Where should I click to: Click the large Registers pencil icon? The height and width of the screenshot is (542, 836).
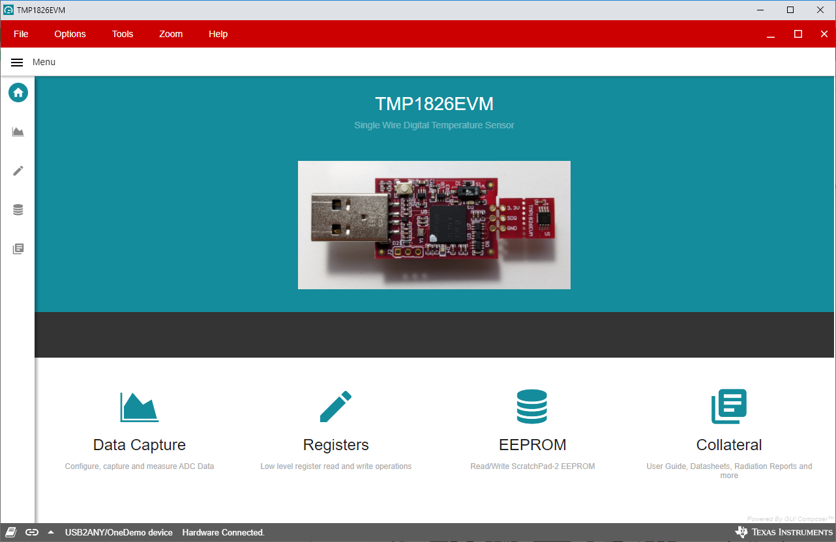point(336,407)
